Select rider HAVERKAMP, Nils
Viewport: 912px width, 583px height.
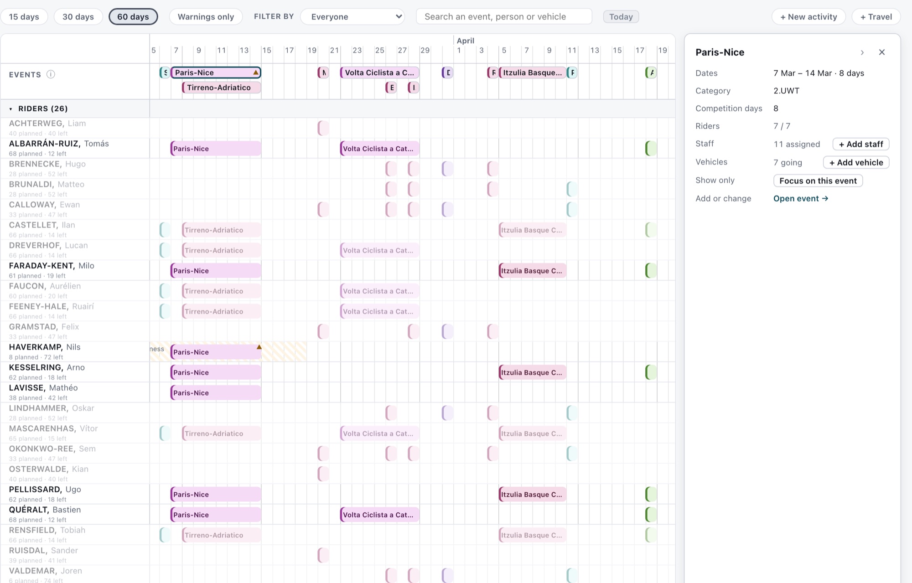pyautogui.click(x=45, y=347)
